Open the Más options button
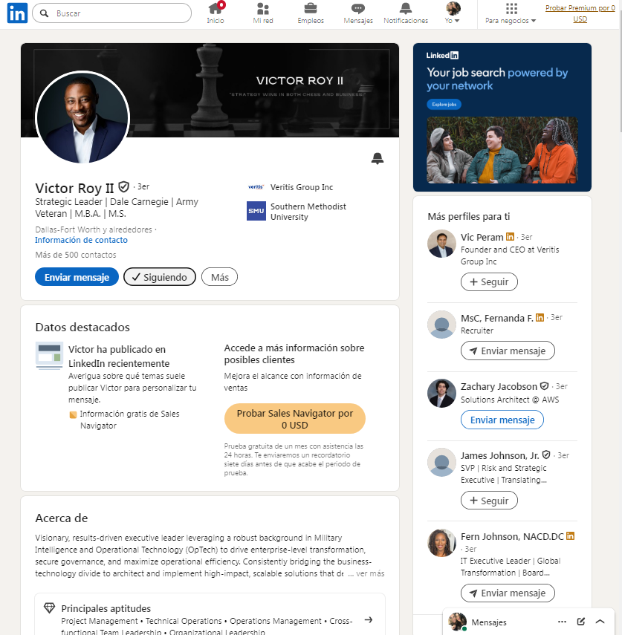The height and width of the screenshot is (635, 622). (220, 277)
